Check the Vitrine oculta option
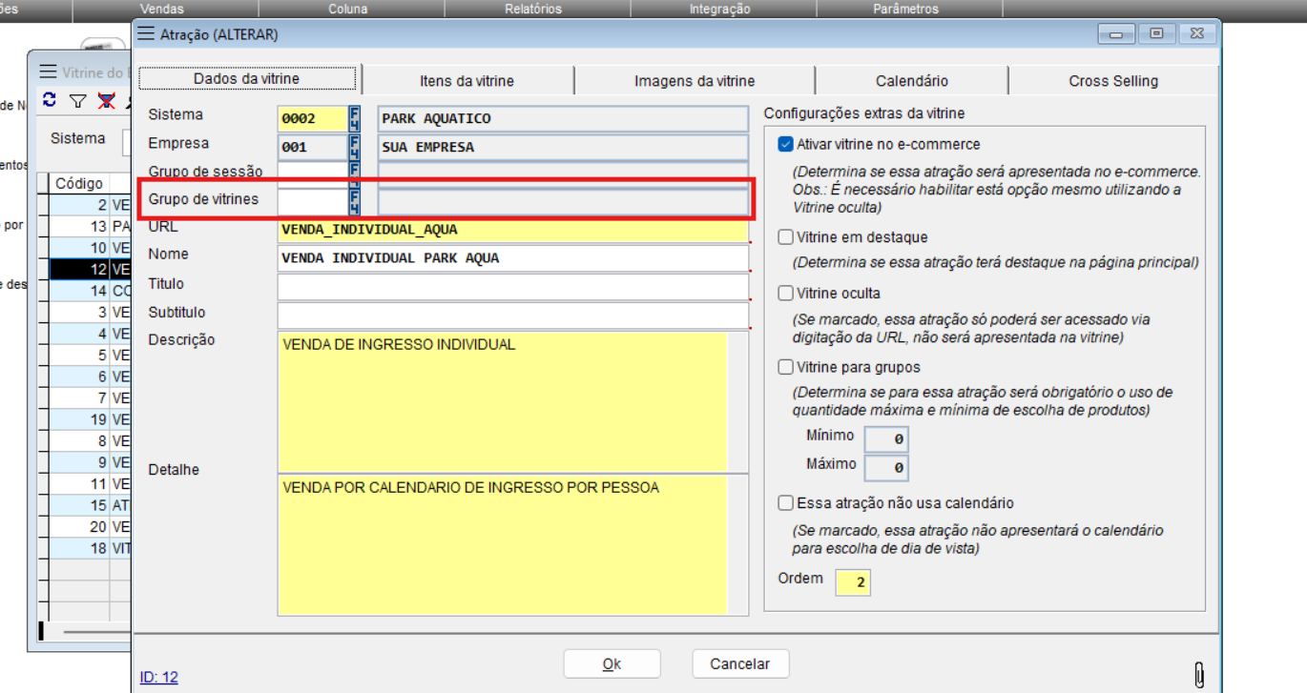This screenshot has width=1307, height=693. (x=785, y=294)
